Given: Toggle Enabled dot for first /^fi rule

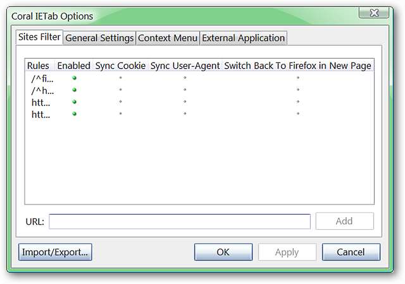Looking at the screenshot, I should tap(74, 78).
